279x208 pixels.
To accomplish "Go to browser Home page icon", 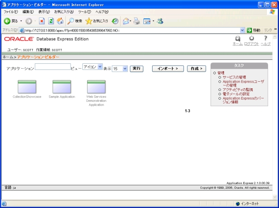I will (60, 21).
